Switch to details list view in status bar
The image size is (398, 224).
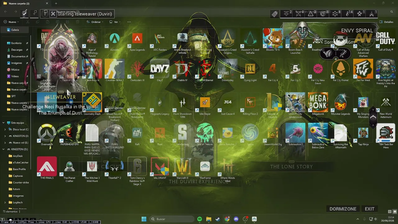[x=390, y=212]
